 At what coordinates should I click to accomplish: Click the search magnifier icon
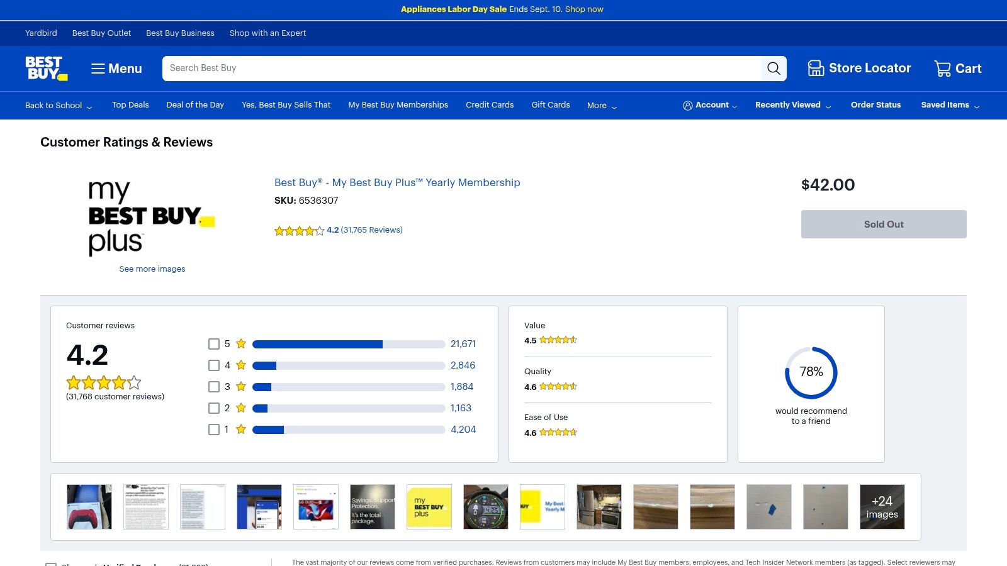coord(774,69)
